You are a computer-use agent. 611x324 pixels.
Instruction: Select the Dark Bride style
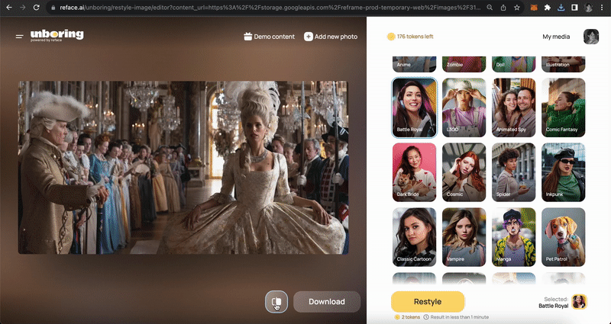414,172
